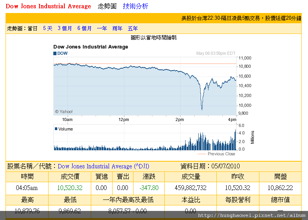The width and height of the screenshot is (308, 220).
Task: Click the © Yahoo! credit in the chart
Action: pyautogui.click(x=64, y=112)
